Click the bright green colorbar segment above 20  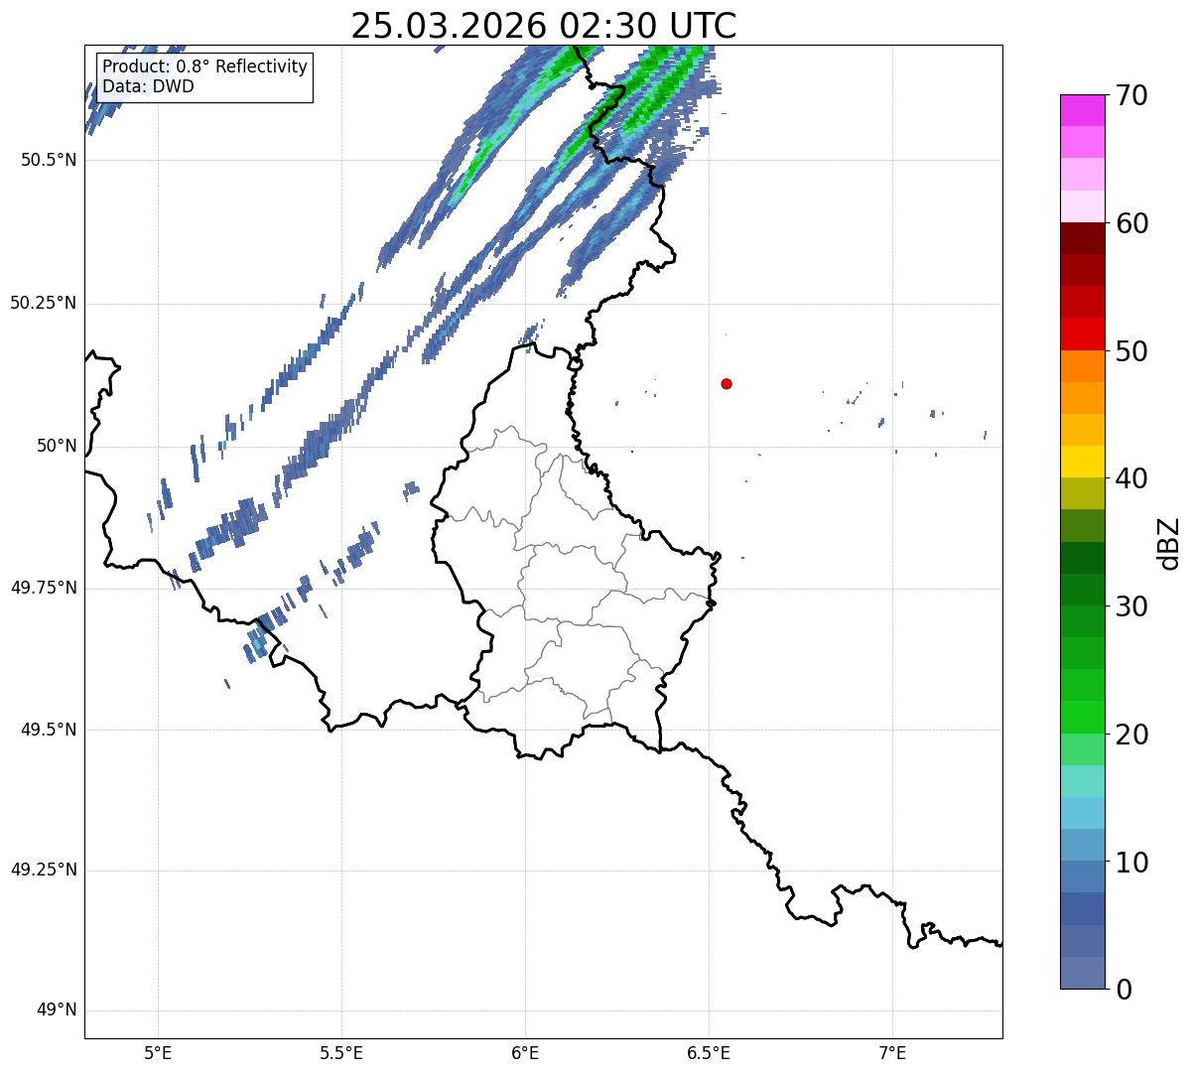[x=1082, y=717]
